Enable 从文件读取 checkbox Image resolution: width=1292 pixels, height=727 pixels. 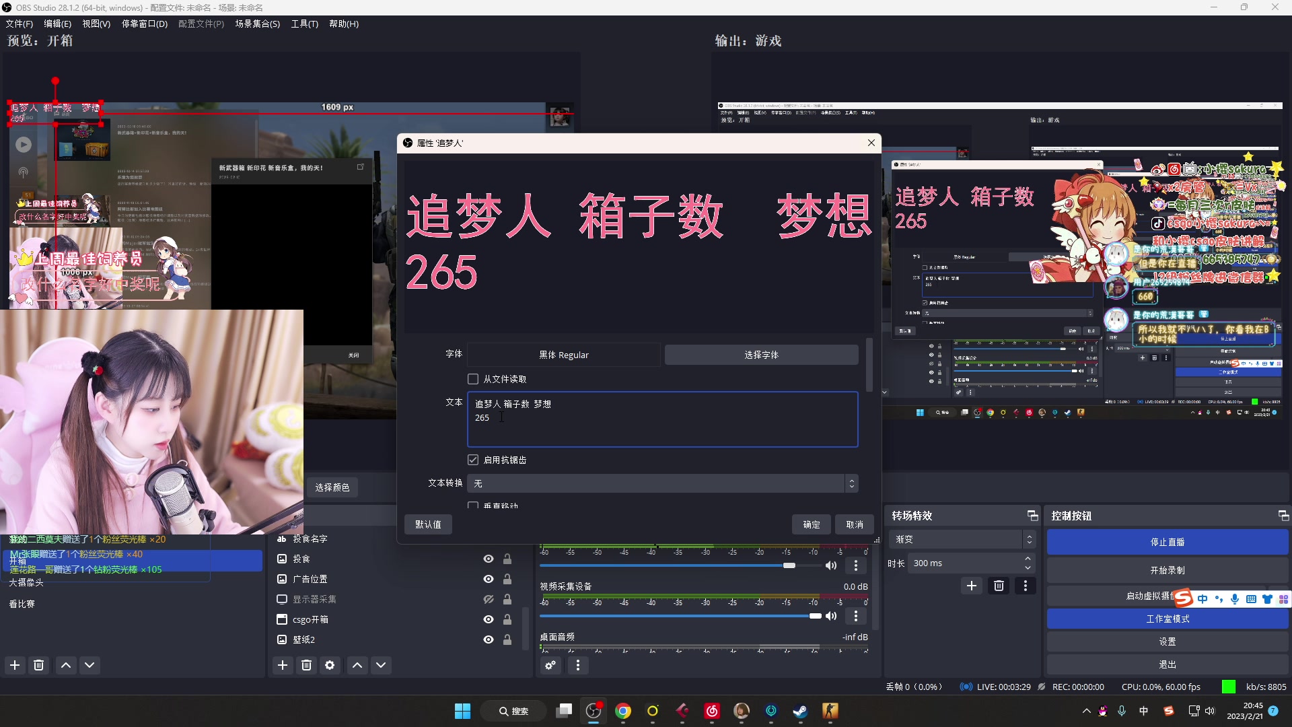473,379
